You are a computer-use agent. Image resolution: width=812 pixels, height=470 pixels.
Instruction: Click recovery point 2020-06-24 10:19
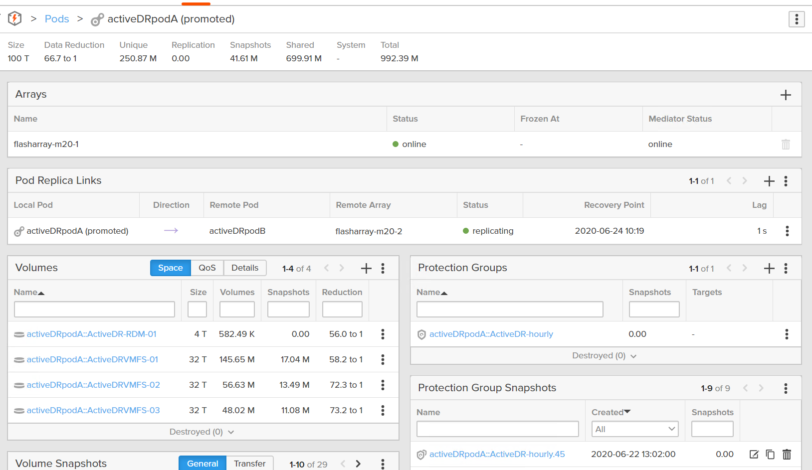[x=609, y=231]
